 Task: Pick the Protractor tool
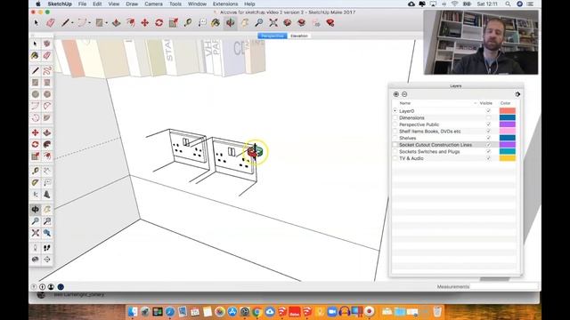(36, 182)
